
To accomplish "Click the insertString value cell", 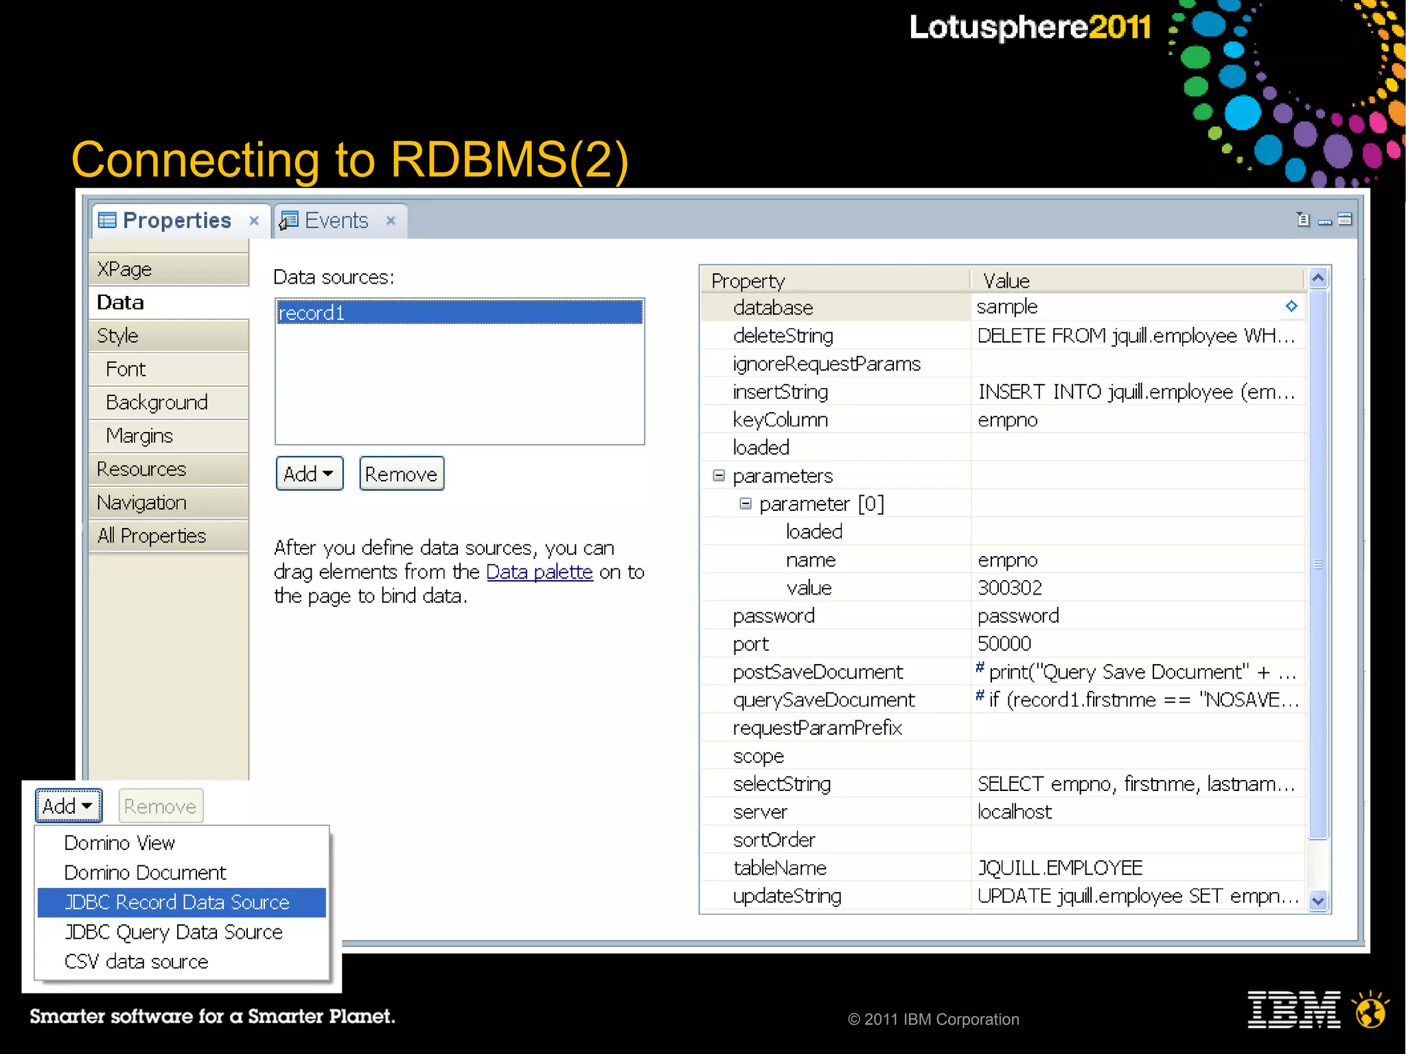I will [1138, 392].
